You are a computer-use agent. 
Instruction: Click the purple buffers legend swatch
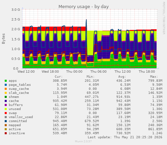point(6,105)
